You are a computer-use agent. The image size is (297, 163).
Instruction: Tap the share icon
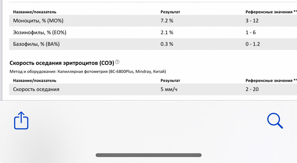21,121
